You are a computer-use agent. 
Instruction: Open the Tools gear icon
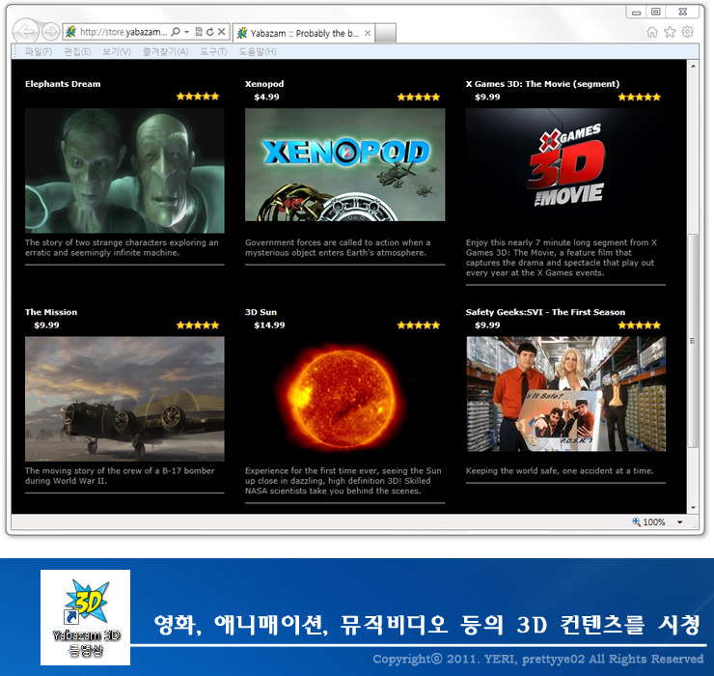point(687,32)
